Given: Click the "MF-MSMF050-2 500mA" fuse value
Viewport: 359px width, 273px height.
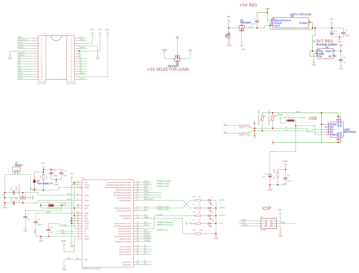Looking at the screenshot, I should 295,118.
